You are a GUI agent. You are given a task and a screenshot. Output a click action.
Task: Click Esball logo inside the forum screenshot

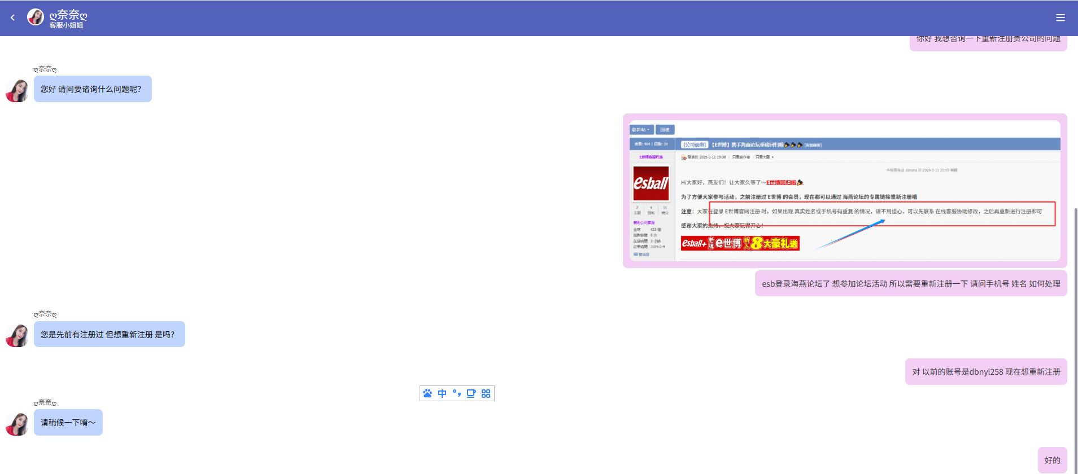(651, 183)
